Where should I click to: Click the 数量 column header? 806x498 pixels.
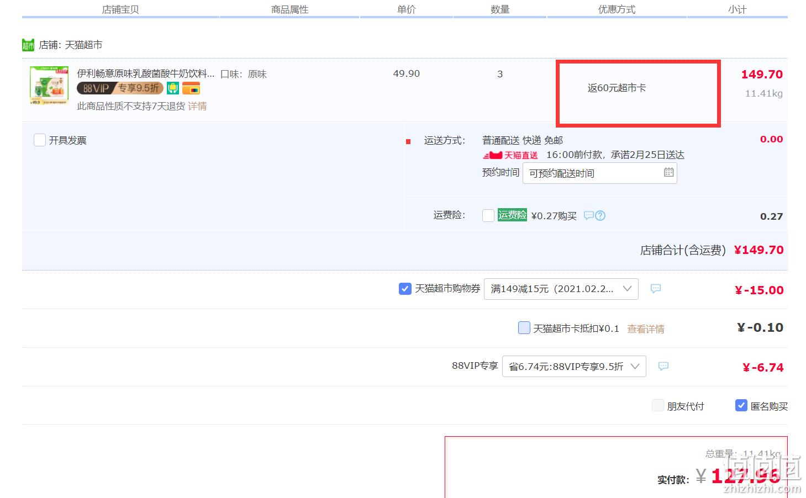coord(500,9)
